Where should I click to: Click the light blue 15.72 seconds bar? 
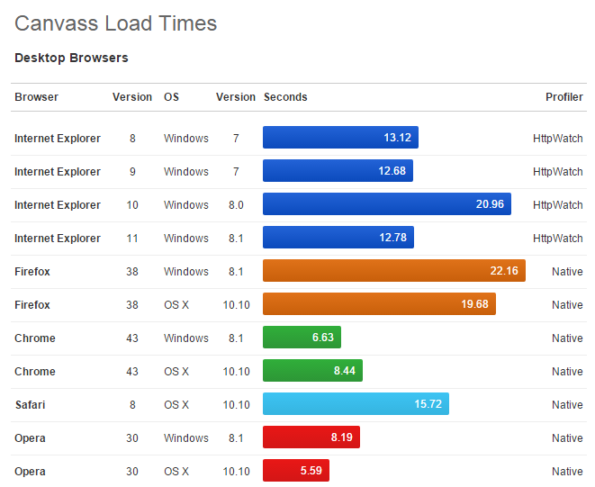click(x=356, y=404)
